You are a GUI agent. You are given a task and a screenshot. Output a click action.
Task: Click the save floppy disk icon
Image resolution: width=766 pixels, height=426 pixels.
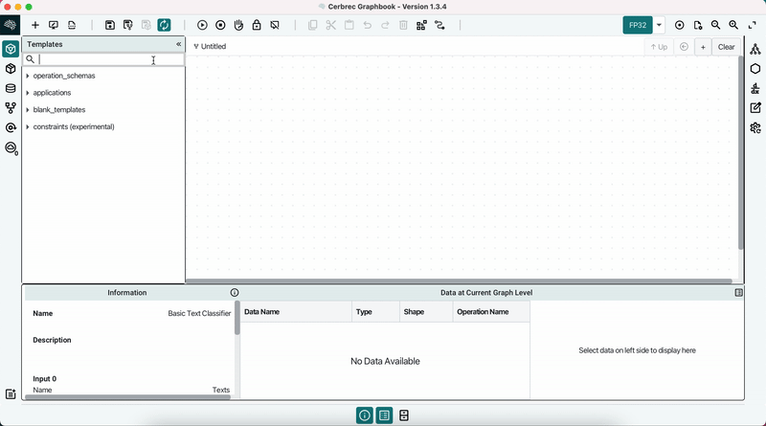click(x=110, y=25)
